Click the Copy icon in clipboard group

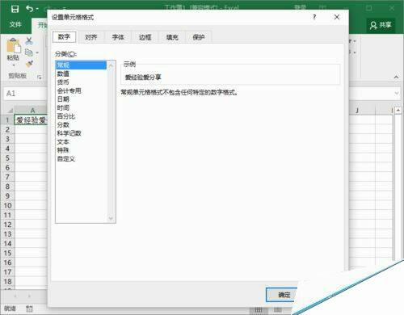[29, 52]
